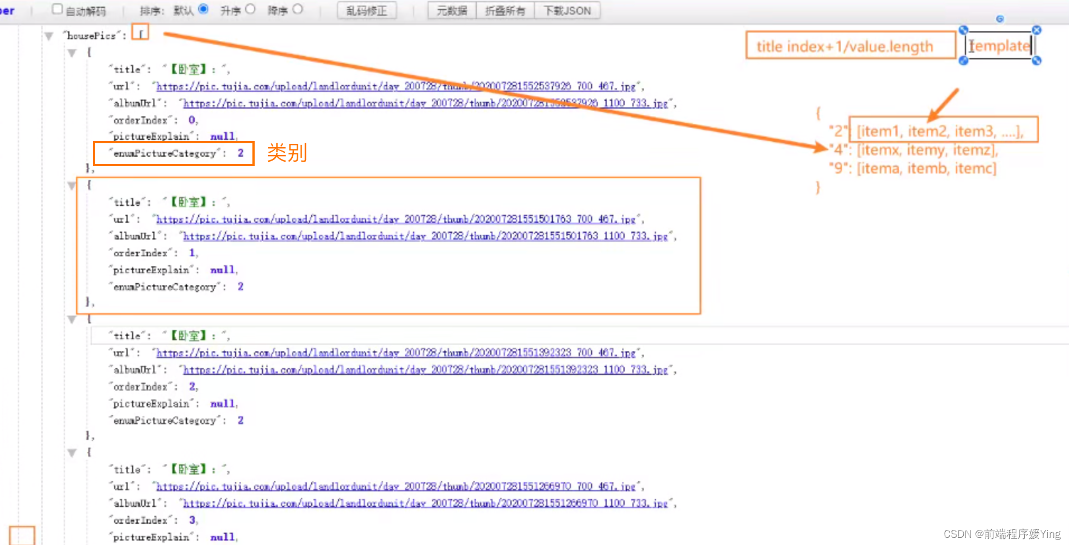Click the 折叠所有 collapse-all button
The width and height of the screenshot is (1069, 545).
click(505, 10)
